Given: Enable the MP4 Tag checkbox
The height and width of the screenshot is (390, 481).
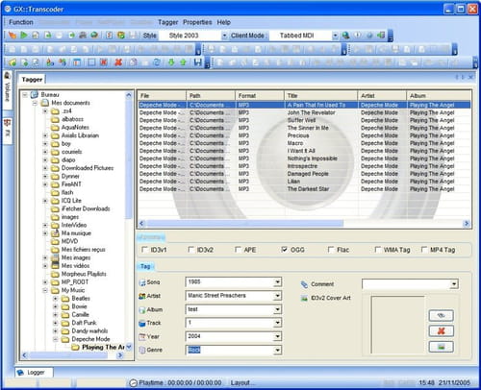Looking at the screenshot, I should [x=424, y=250].
